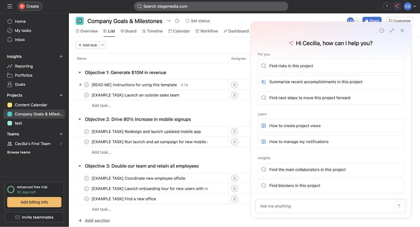Assign the Find a new office task
This screenshot has width=420, height=227.
pos(234,199)
